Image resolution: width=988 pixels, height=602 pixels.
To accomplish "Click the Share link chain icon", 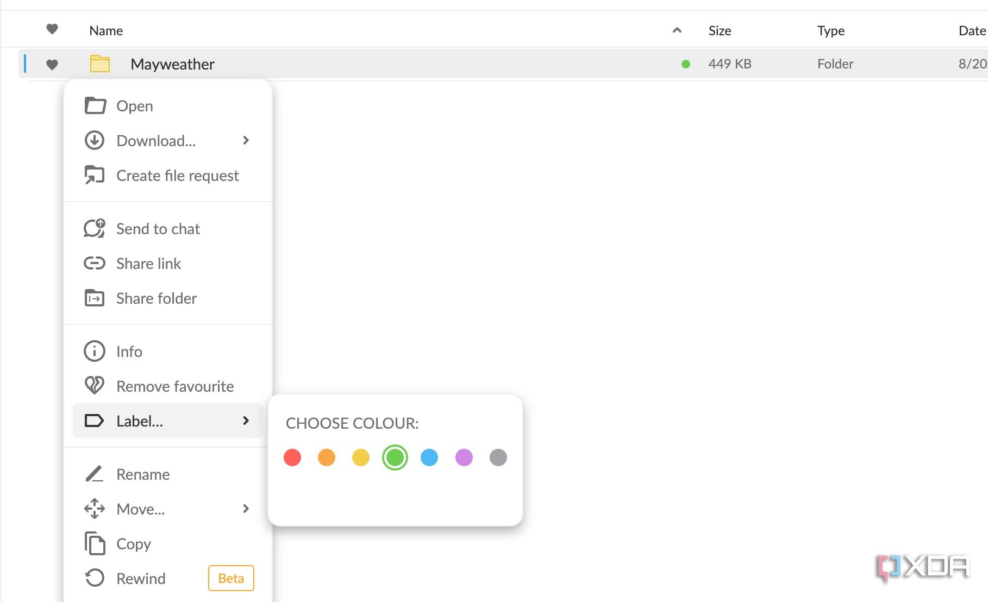I will [x=95, y=264].
